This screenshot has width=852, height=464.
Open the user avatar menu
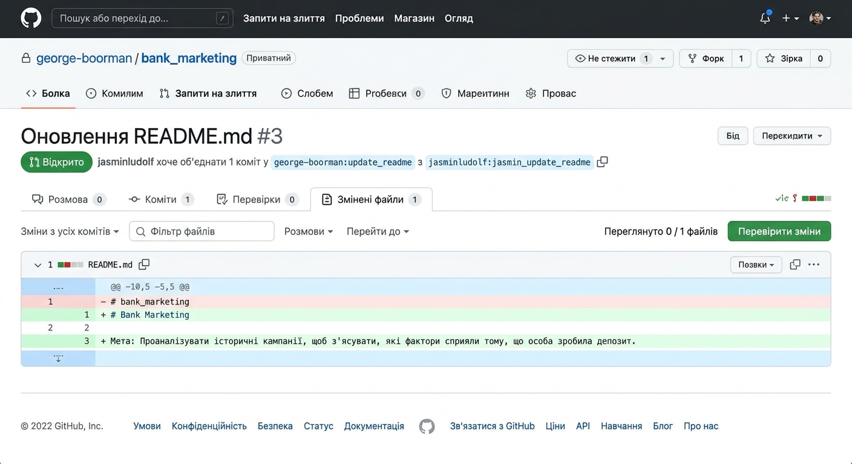[x=820, y=18]
